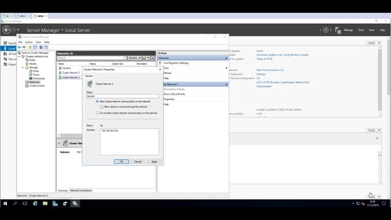Image resolution: width=391 pixels, height=220 pixels.
Task: Select Disks under Storage
Action: (36, 71)
